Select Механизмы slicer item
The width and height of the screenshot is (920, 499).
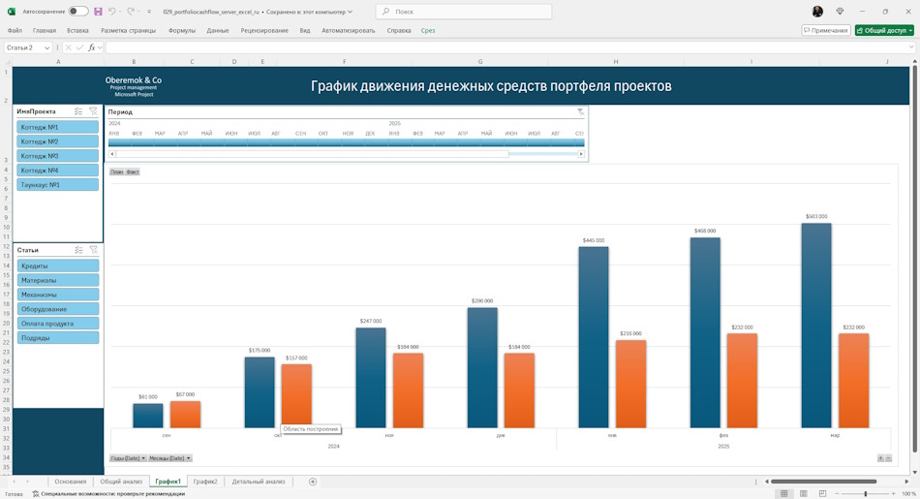pos(57,295)
